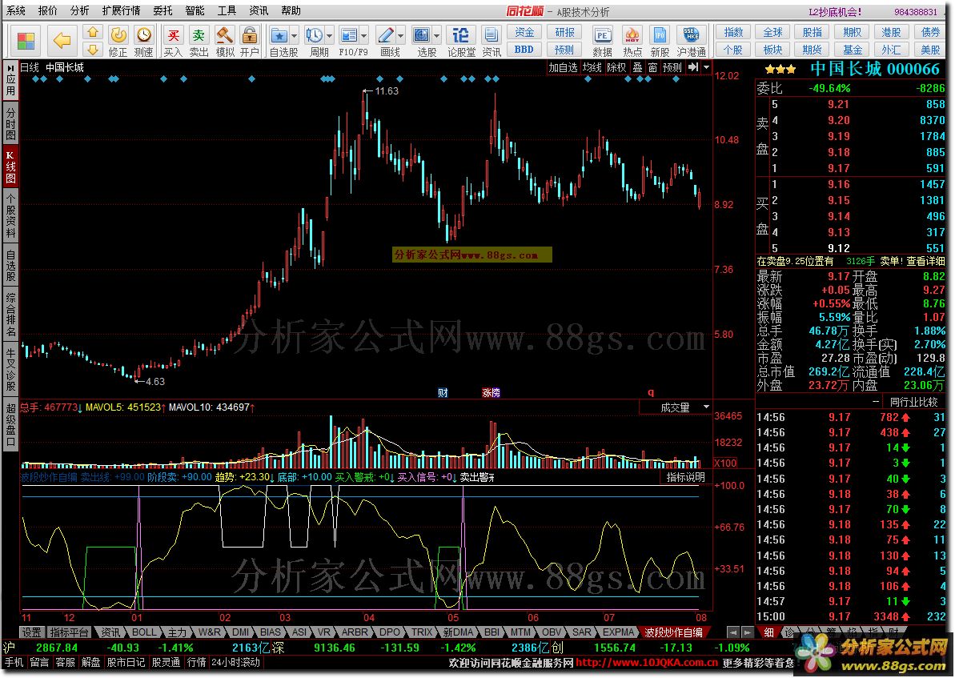955x678 pixels.
Task: Open the www.10JQKA.com.cn link
Action: tap(648, 663)
